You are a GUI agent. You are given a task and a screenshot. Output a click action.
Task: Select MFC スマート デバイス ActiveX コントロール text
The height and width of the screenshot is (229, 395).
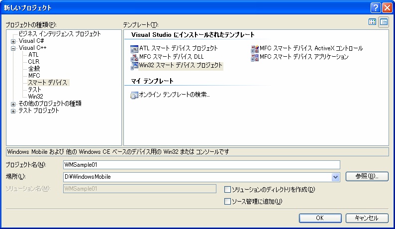tap(311, 48)
